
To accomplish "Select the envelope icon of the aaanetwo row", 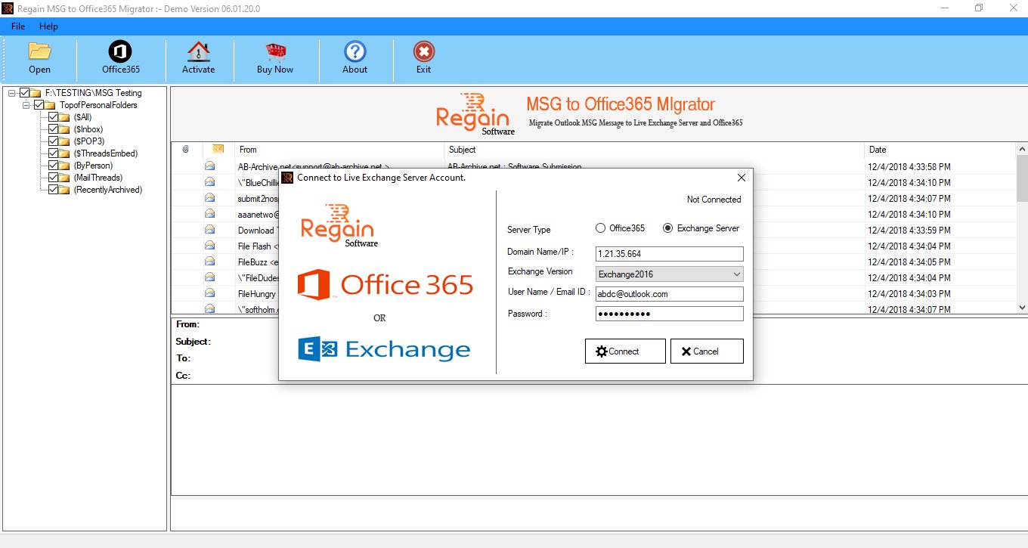I will click(x=209, y=214).
